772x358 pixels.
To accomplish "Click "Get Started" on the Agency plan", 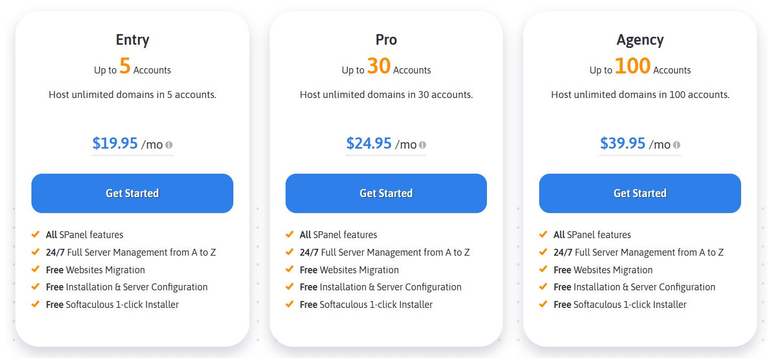I will tap(639, 193).
